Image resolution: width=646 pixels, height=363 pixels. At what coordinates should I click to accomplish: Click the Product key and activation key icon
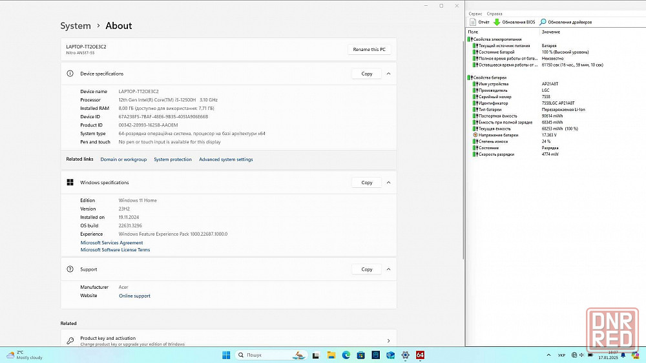pos(70,341)
